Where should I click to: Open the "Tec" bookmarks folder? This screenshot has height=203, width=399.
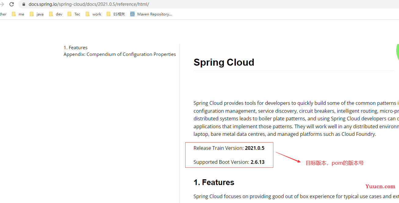click(74, 14)
